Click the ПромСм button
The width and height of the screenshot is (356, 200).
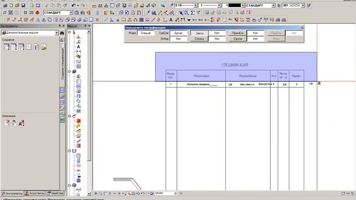pos(238,33)
